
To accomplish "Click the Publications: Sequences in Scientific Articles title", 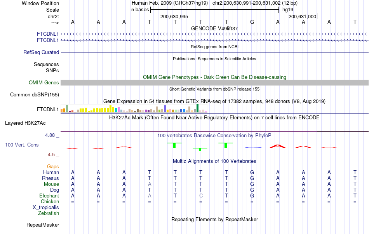I will click(x=214, y=59).
